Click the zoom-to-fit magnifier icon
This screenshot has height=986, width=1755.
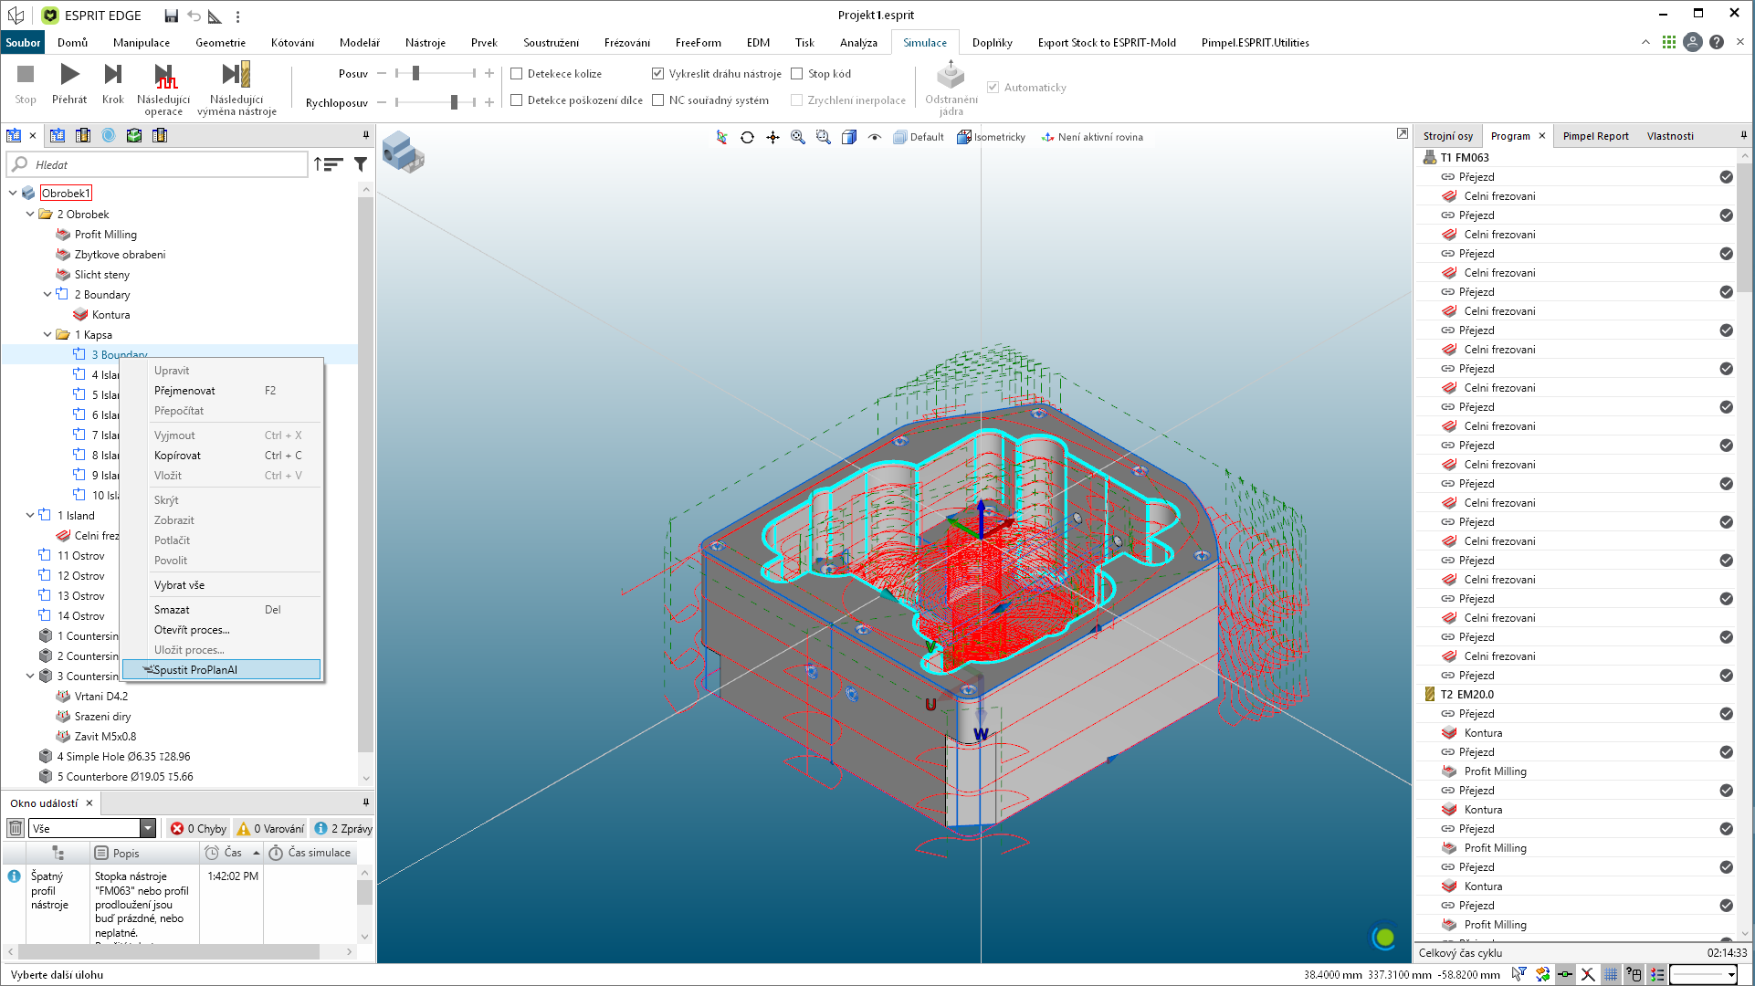pos(798,137)
